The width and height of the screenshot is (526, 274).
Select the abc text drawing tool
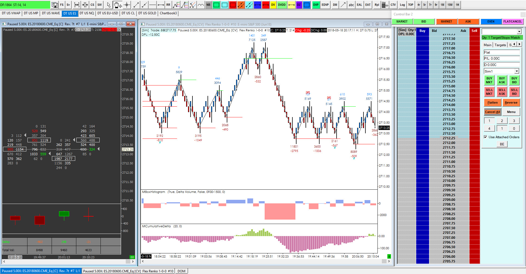tap(351, 5)
